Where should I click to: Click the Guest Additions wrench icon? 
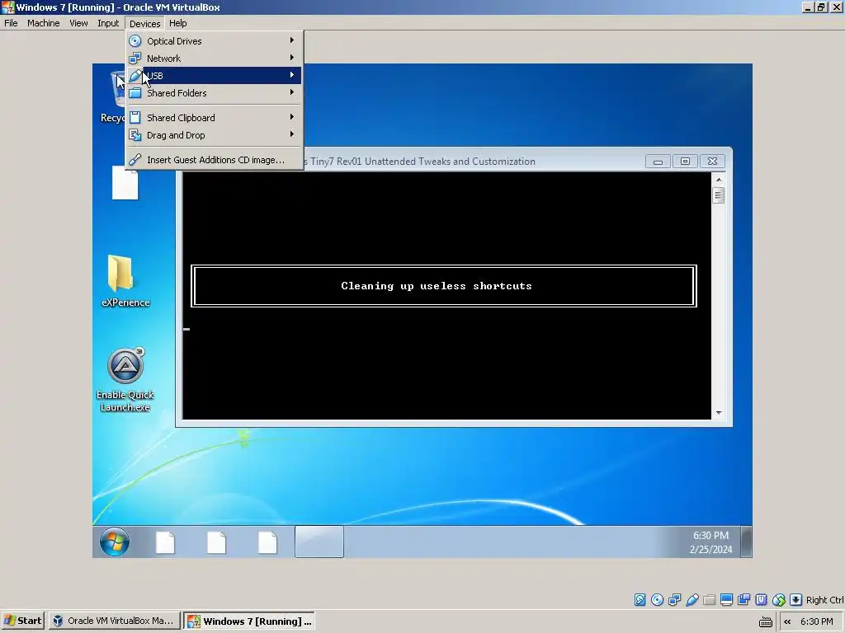coord(135,159)
